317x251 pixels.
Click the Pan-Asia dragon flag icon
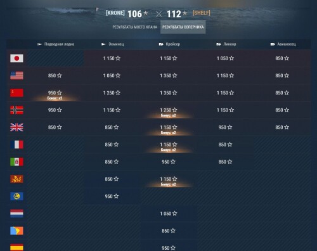[16, 179]
